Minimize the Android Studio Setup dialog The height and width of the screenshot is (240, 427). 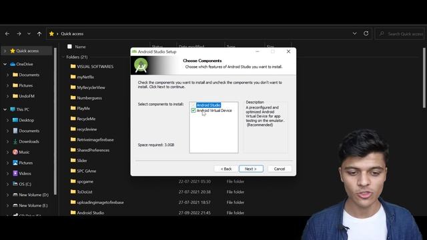(x=258, y=51)
